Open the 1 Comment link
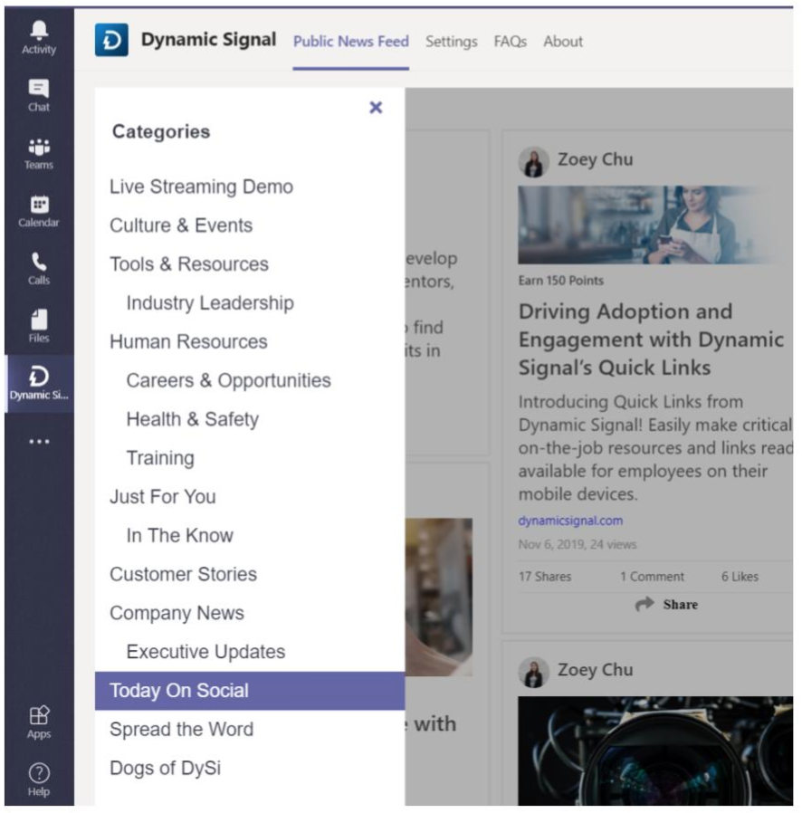 click(652, 577)
